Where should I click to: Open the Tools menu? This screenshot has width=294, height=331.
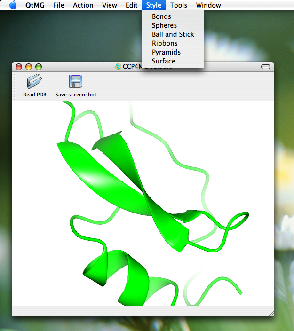pyautogui.click(x=179, y=5)
